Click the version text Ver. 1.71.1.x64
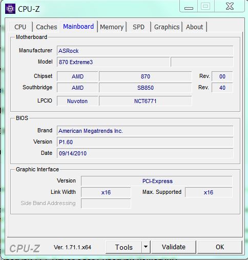The image size is (248, 260). click(72, 247)
